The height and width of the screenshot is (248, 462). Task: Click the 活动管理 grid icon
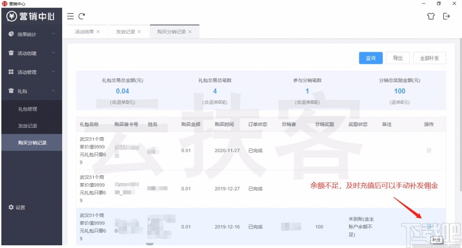[11, 72]
